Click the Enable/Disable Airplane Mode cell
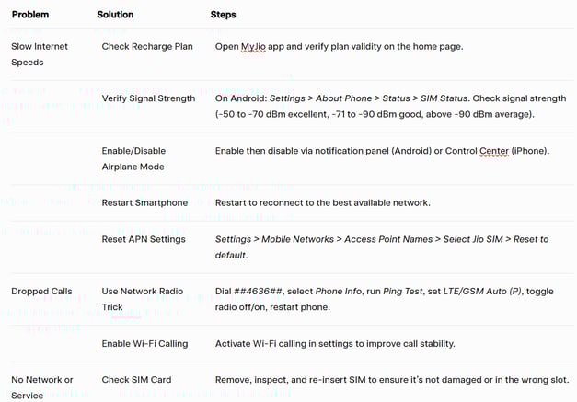The image size is (577, 402). coord(133,158)
